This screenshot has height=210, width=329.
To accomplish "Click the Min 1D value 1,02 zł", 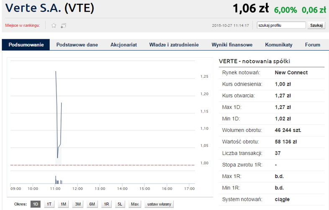I will [x=283, y=119].
